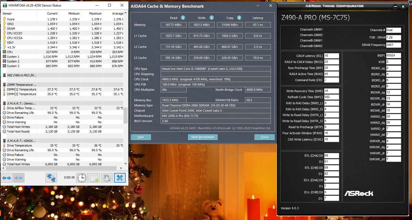Viewport: 412px width, 220px height.
Task: Select the S.M.A.R.T.: Samsu... group header
Action: tap(63, 103)
